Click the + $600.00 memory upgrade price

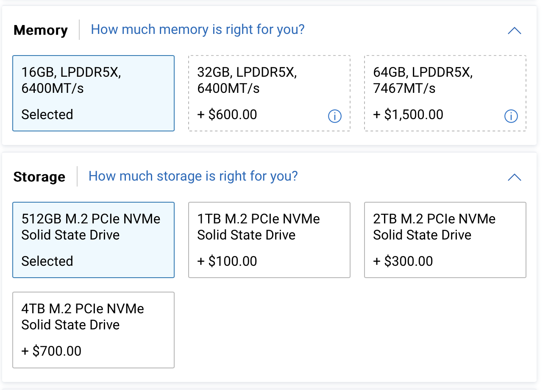tap(227, 115)
